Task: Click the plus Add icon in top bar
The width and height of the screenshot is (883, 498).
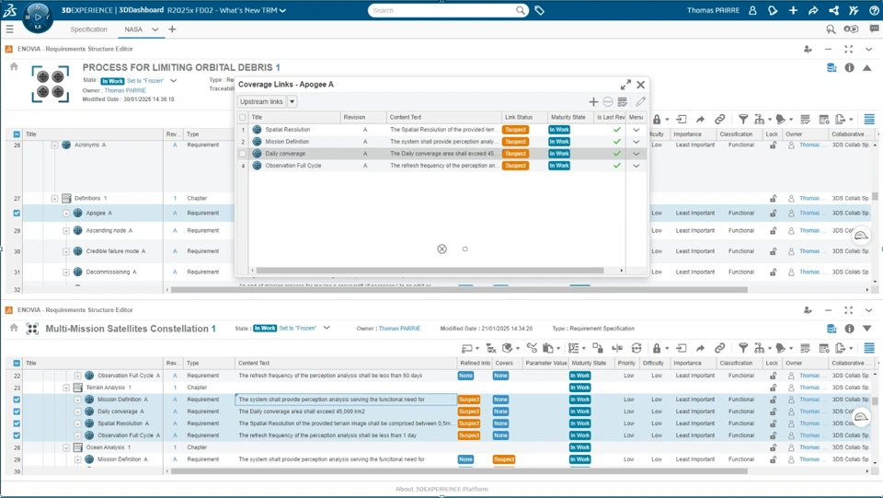Action: 793,10
